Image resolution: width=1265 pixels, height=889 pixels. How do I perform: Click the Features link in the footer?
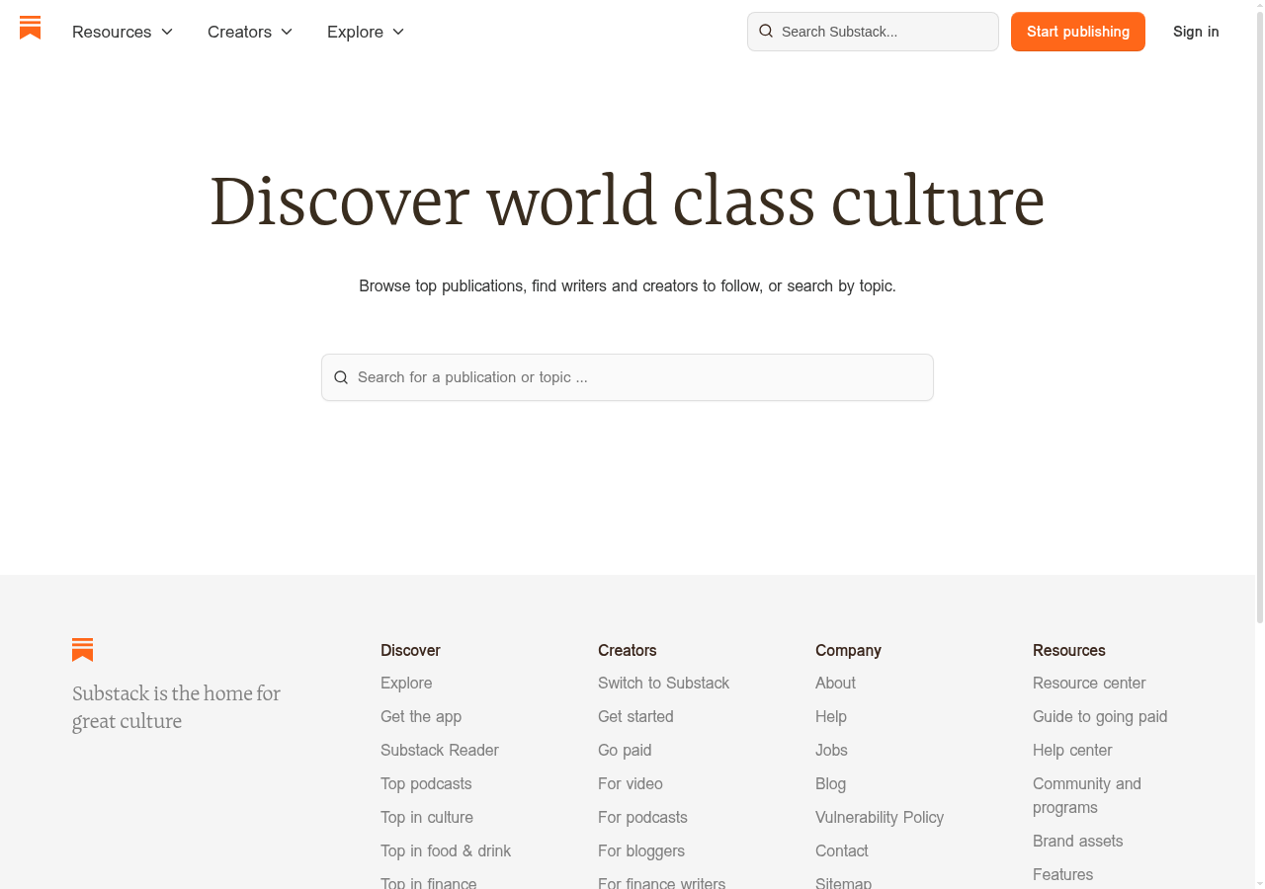[x=1062, y=874]
